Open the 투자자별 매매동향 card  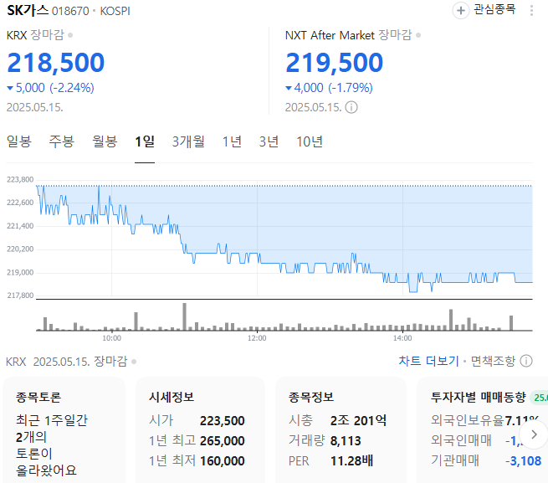point(482,430)
